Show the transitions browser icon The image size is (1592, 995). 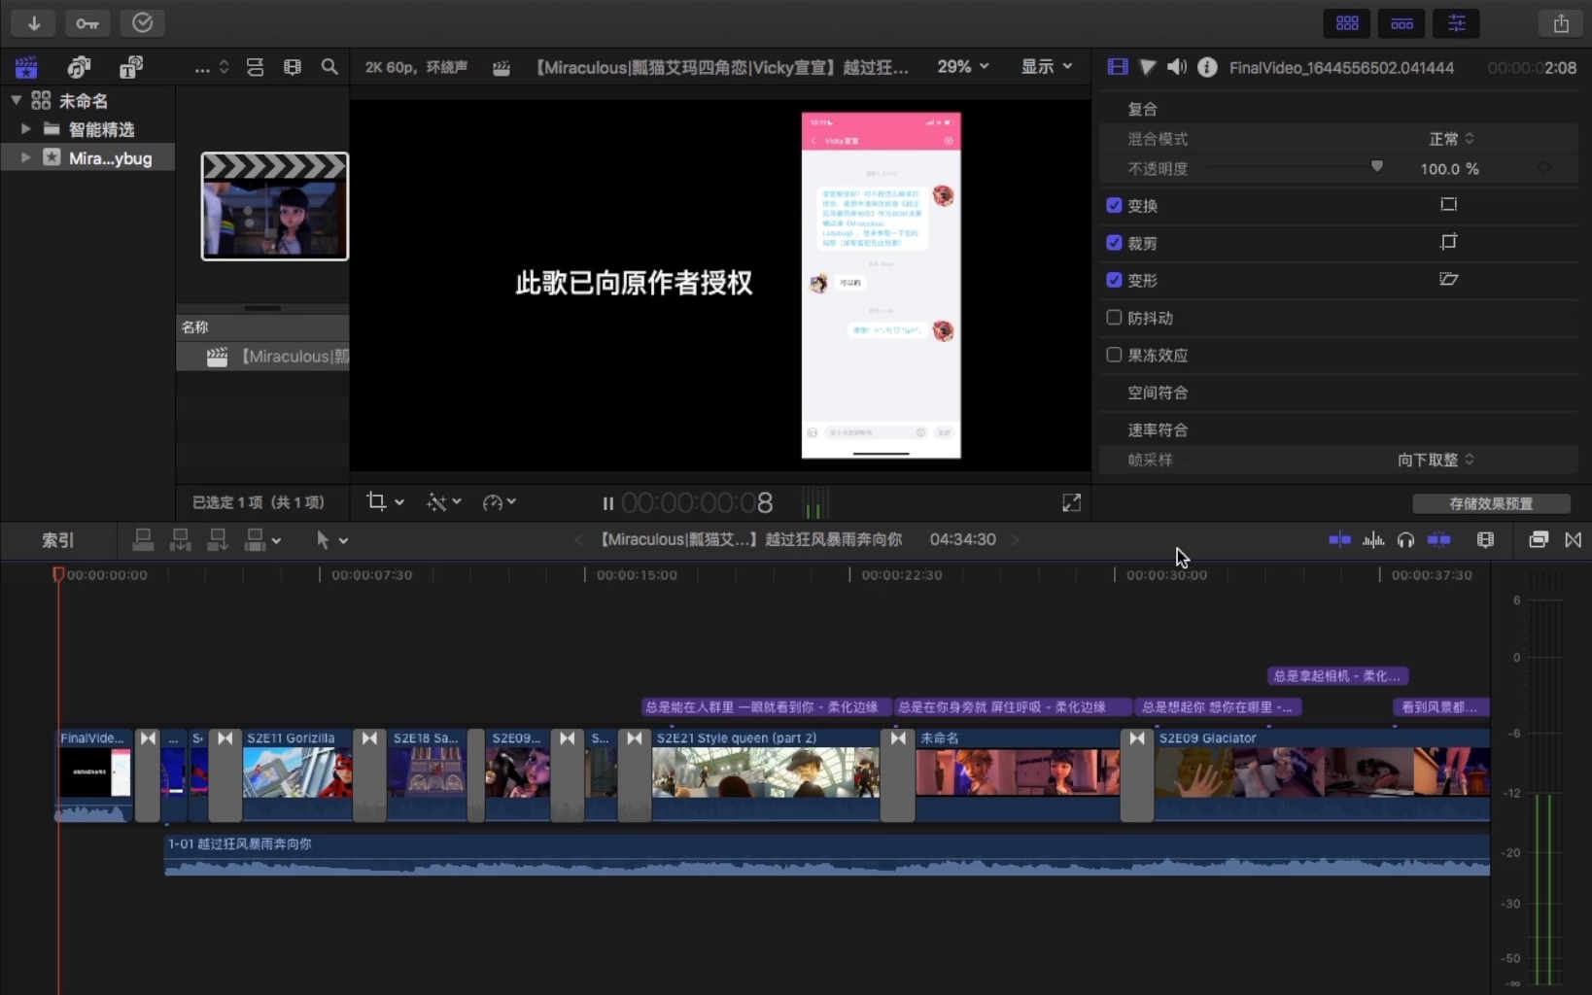pyautogui.click(x=1573, y=539)
